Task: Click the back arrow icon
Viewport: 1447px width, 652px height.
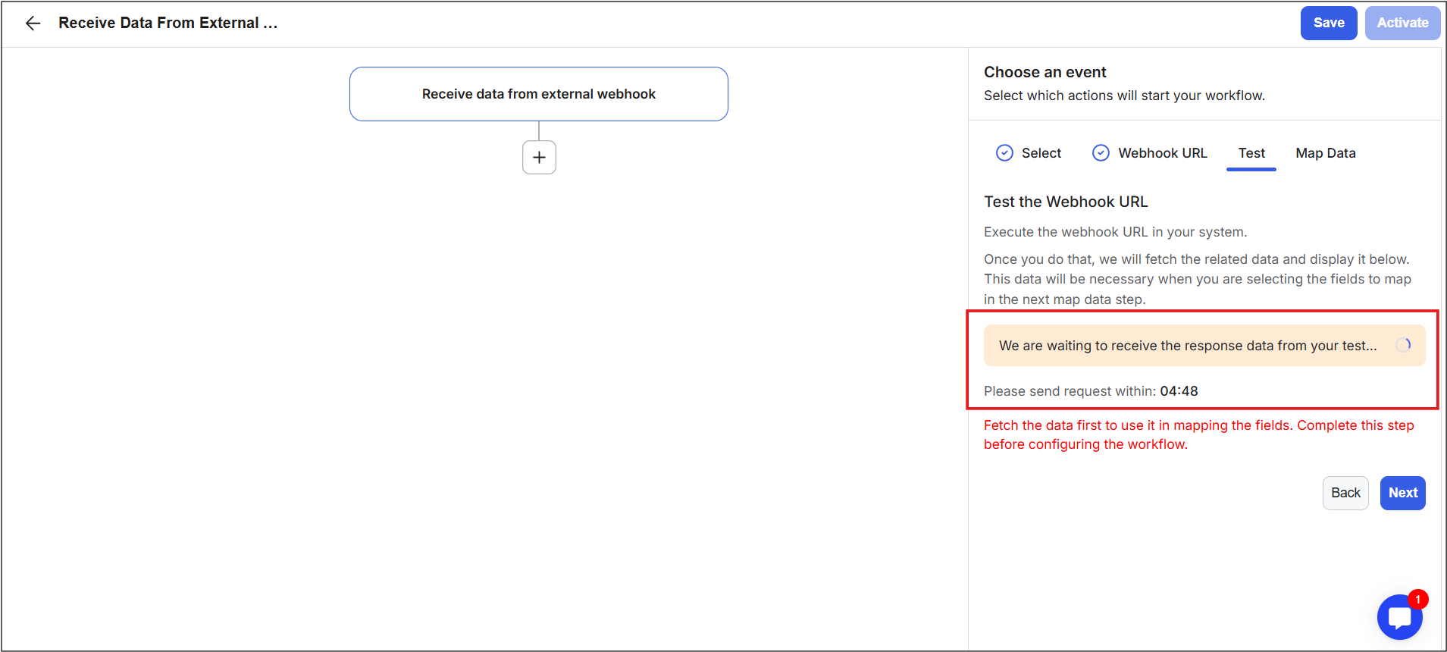Action: (x=33, y=24)
